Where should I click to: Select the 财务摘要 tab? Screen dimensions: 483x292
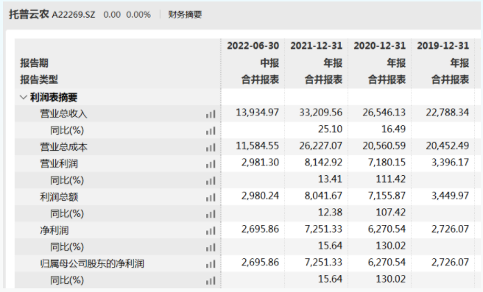(x=185, y=15)
